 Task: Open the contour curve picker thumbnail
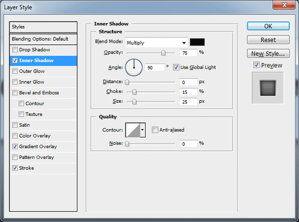point(133,130)
